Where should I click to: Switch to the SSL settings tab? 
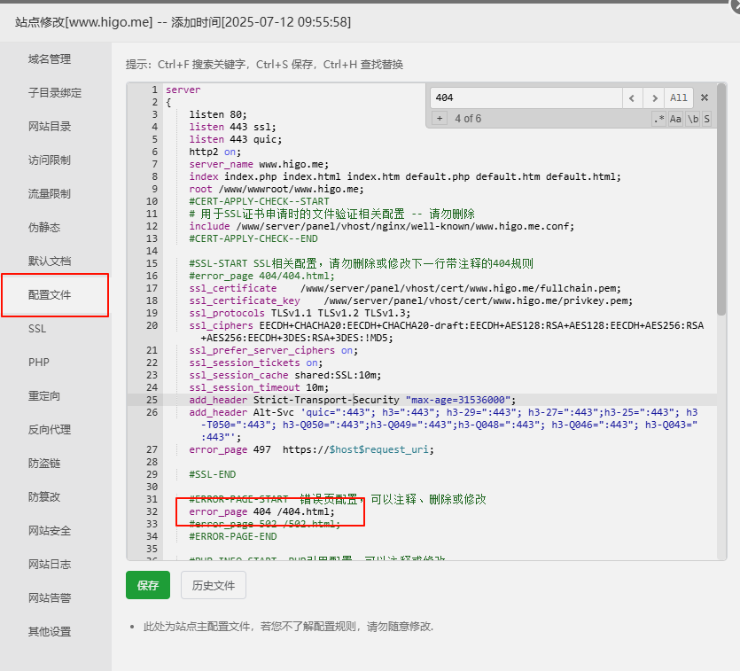pos(37,329)
